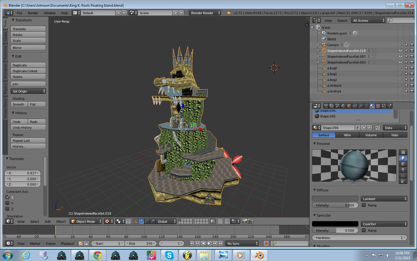Select large sphere with sky preview type
The width and height of the screenshot is (417, 261).
403,181
